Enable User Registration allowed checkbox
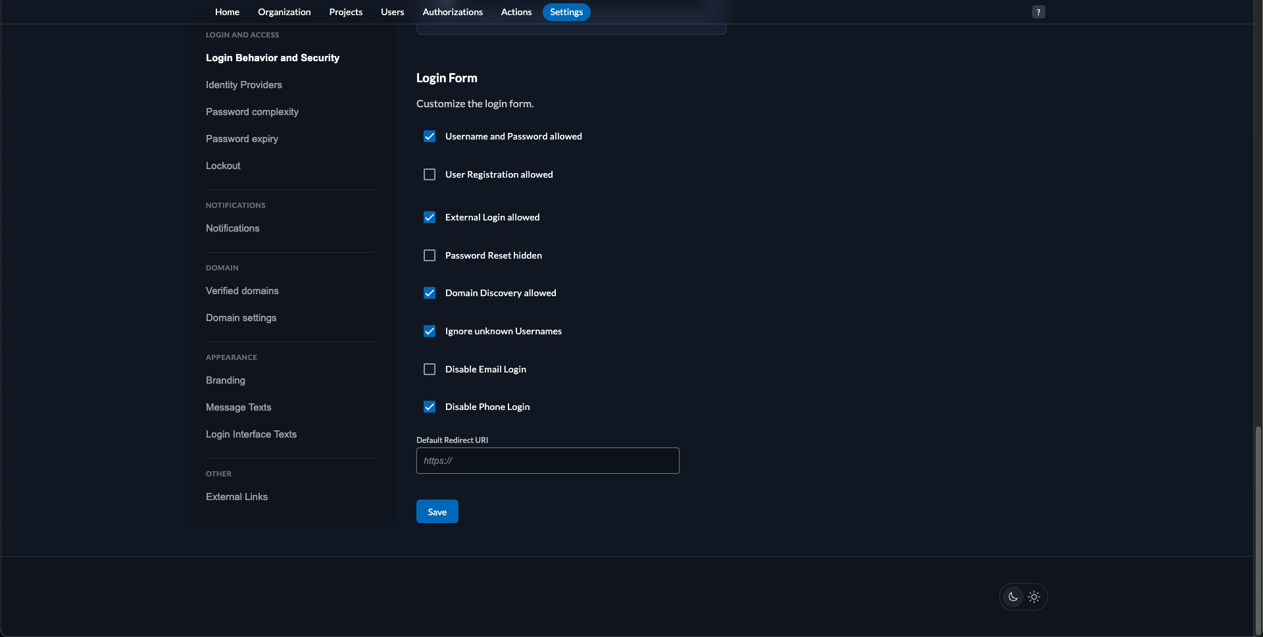This screenshot has width=1263, height=637. point(430,174)
